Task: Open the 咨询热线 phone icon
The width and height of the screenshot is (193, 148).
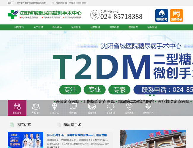Action: [x=129, y=106]
